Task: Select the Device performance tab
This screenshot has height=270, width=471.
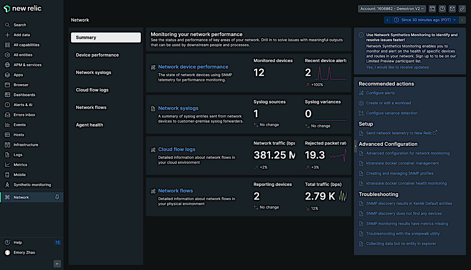Action: click(x=97, y=55)
